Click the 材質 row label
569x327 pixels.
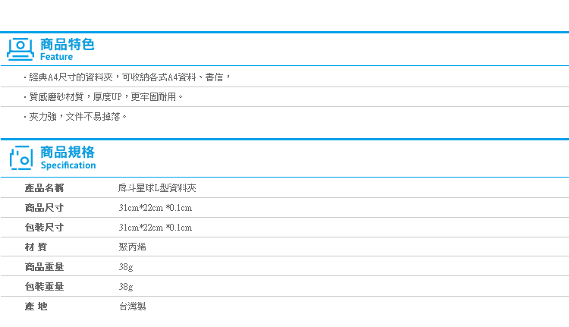[36, 247]
